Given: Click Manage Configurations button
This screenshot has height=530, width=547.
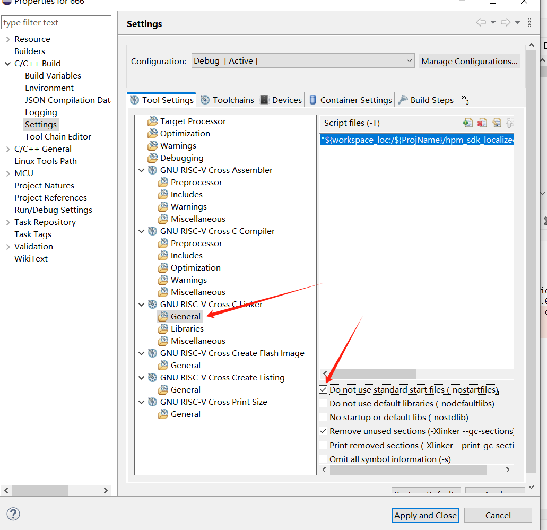Looking at the screenshot, I should click(469, 62).
